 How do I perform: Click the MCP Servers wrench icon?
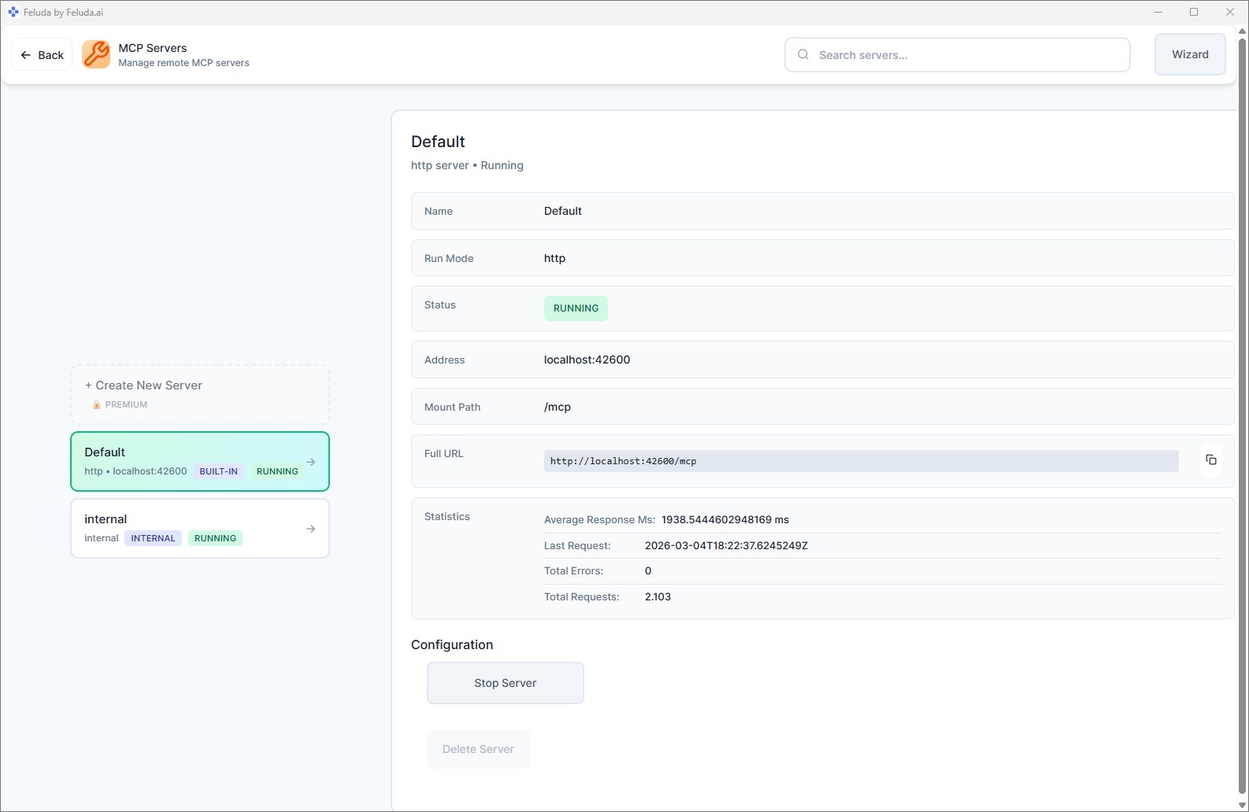pyautogui.click(x=96, y=55)
